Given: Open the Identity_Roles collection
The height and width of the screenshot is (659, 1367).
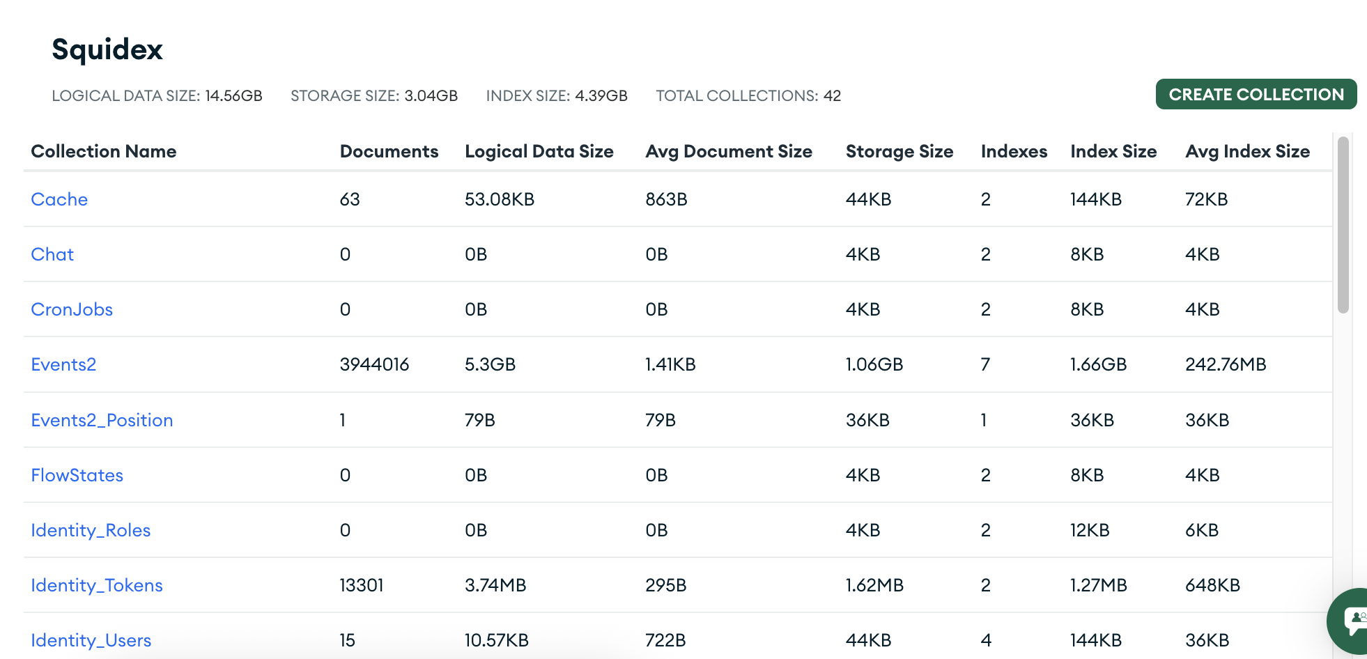Looking at the screenshot, I should click(91, 530).
